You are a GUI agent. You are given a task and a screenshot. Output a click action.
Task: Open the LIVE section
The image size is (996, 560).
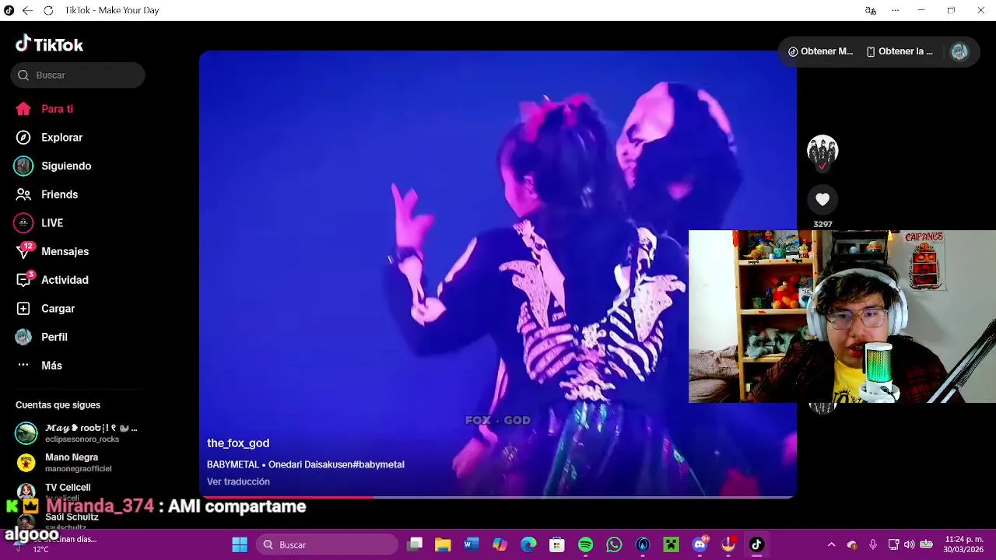click(x=52, y=223)
